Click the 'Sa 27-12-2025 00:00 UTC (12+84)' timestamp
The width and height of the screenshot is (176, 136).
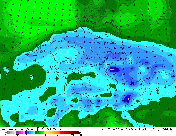(x=137, y=129)
